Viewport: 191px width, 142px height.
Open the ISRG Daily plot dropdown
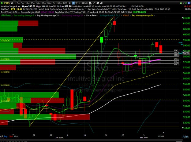coord(12,16)
